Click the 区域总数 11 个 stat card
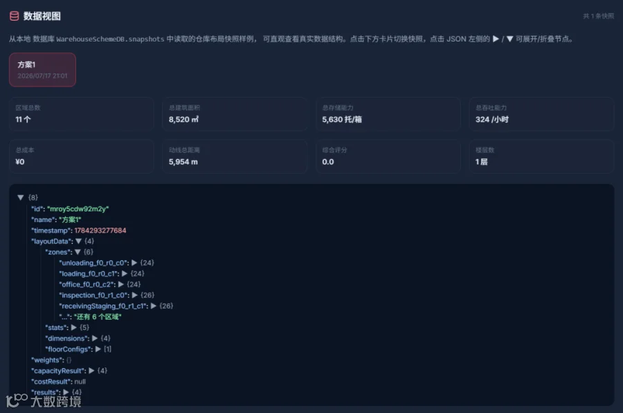 pos(82,114)
